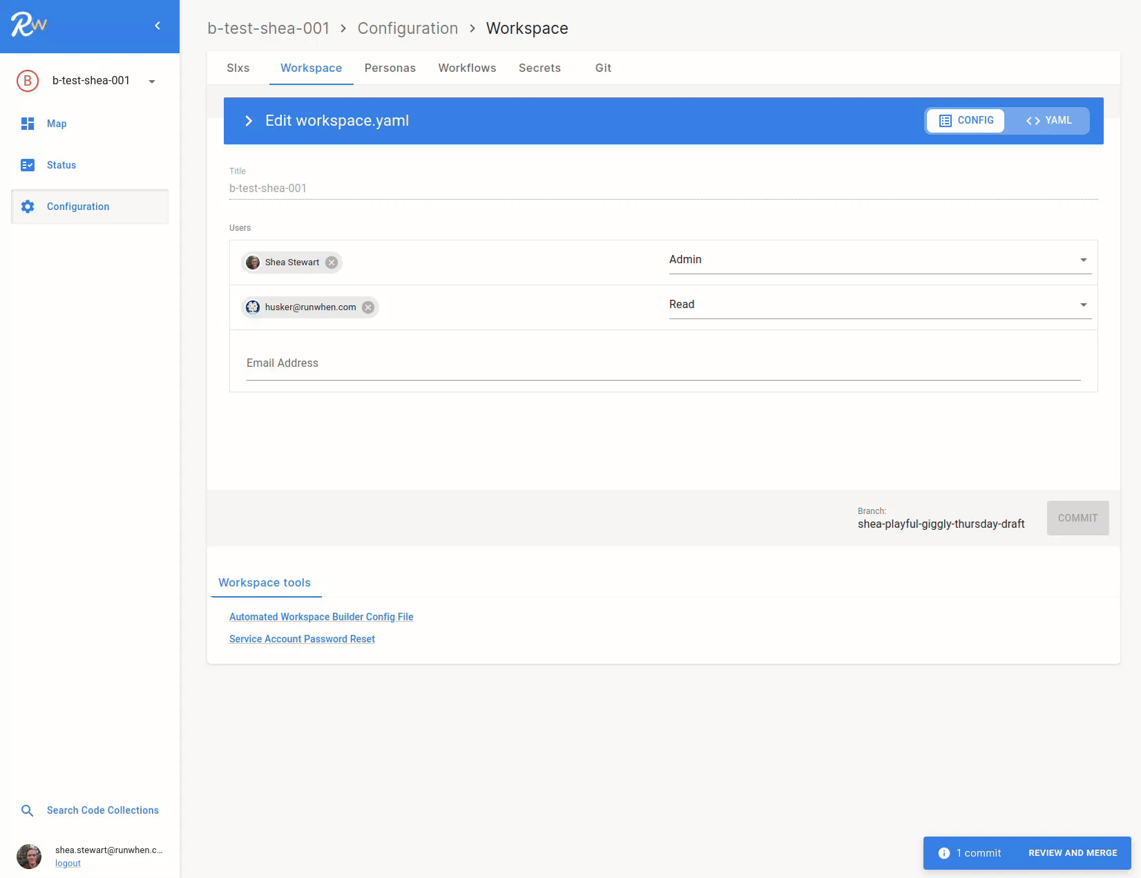Remove husker@runwhen.com user chip
Screen dimensions: 1141x878
click(x=368, y=307)
